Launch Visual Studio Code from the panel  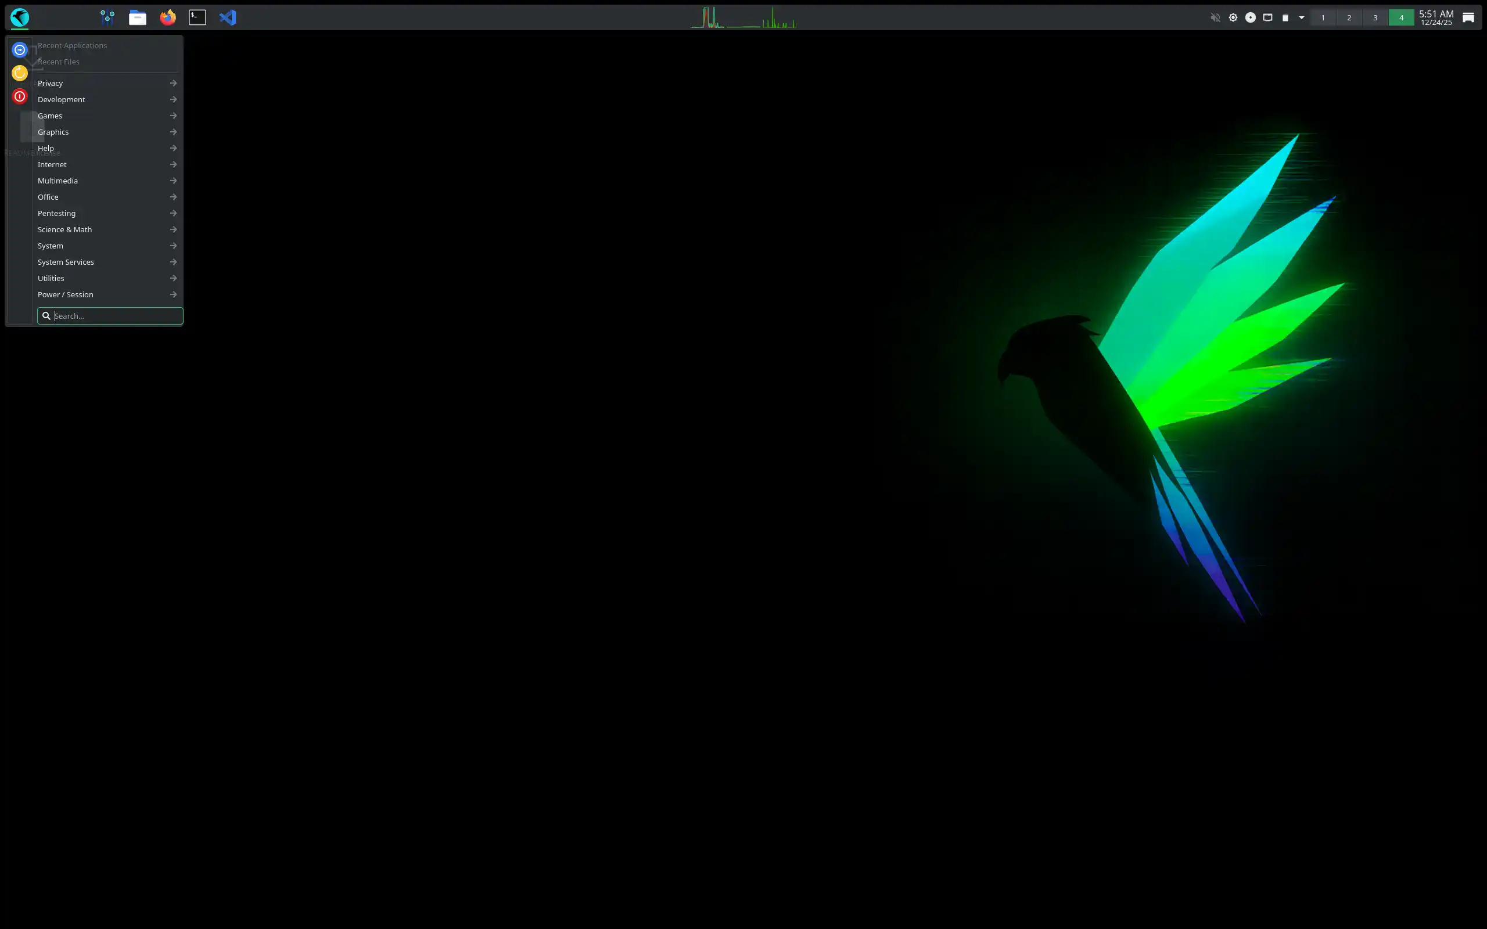pos(228,17)
